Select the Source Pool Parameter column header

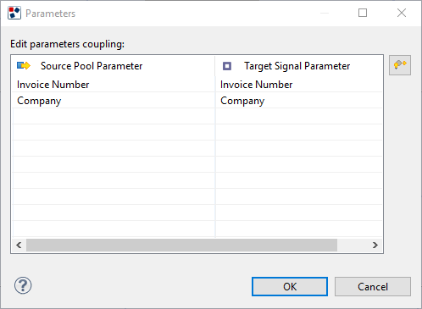(114, 66)
